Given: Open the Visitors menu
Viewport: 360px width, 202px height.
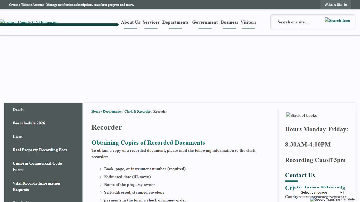Looking at the screenshot, I should coord(248,22).
